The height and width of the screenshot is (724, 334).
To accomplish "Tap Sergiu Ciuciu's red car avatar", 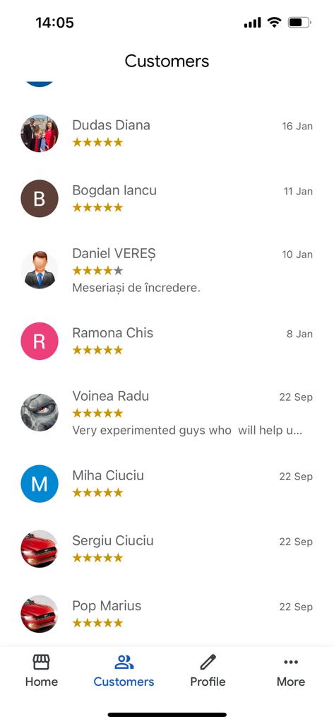I will click(40, 549).
